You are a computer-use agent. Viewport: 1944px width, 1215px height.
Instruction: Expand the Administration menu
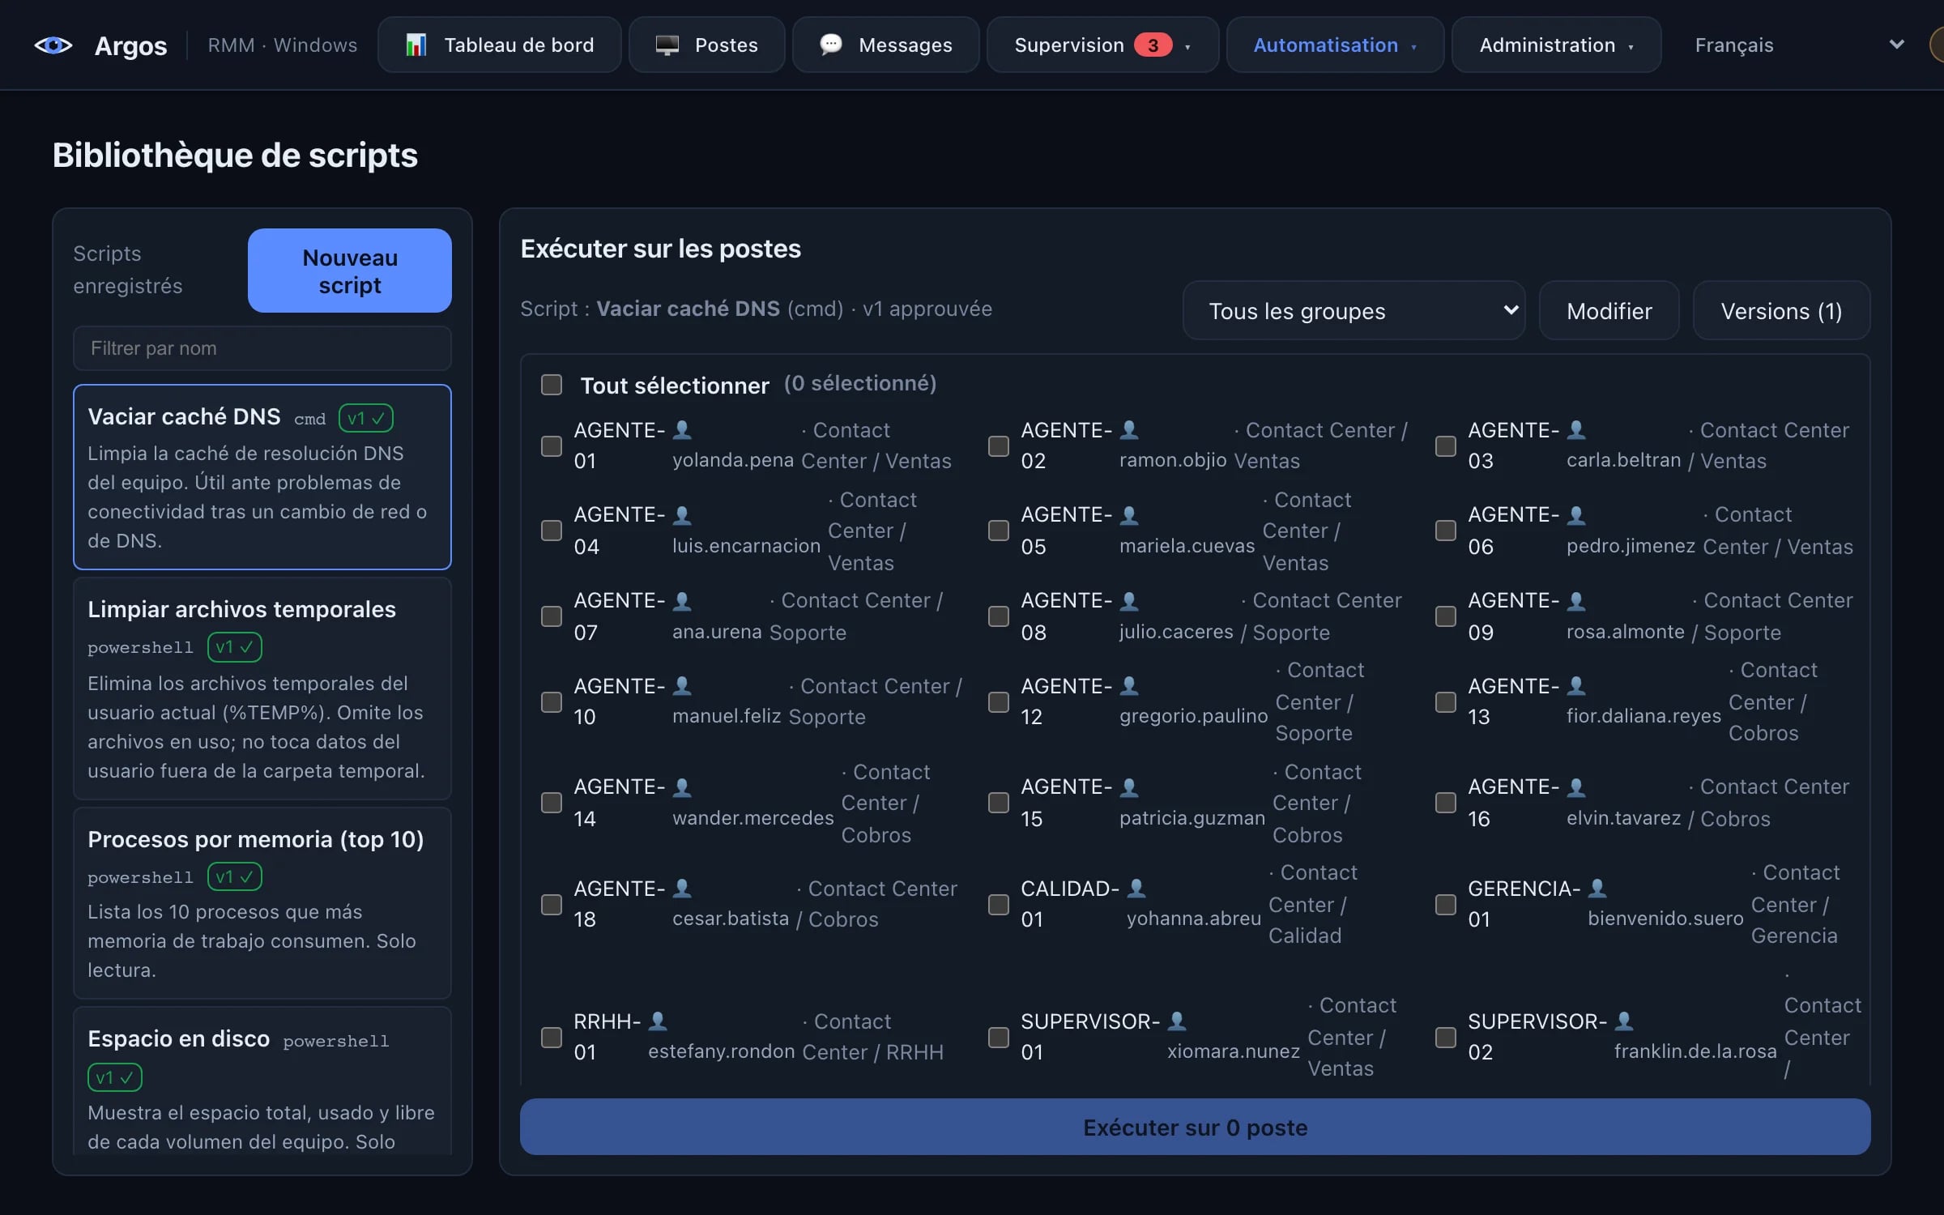[x=1556, y=45]
